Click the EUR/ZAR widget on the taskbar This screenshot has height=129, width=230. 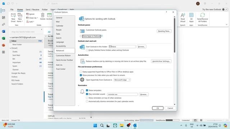click(x=9, y=125)
